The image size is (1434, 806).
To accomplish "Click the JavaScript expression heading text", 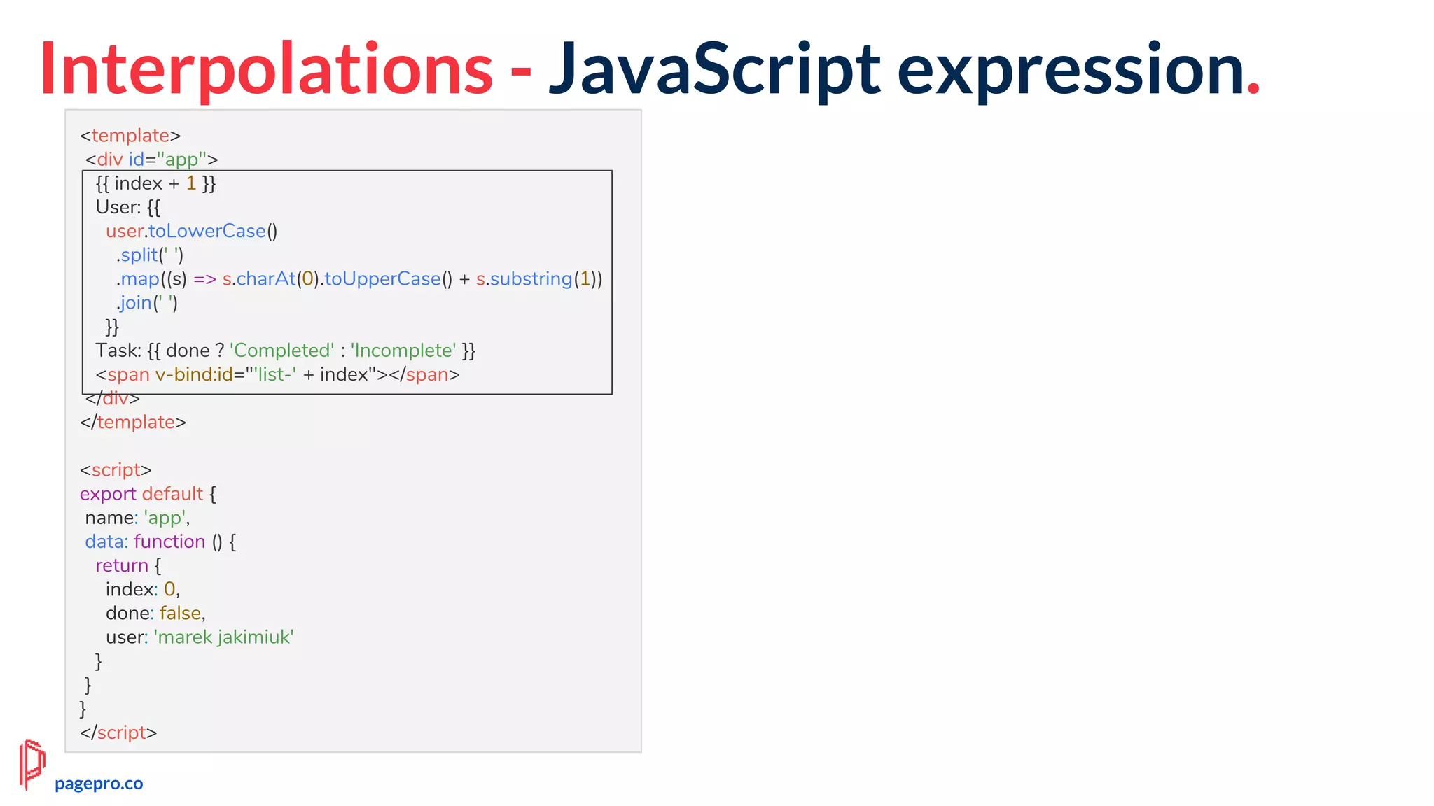I will [896, 69].
